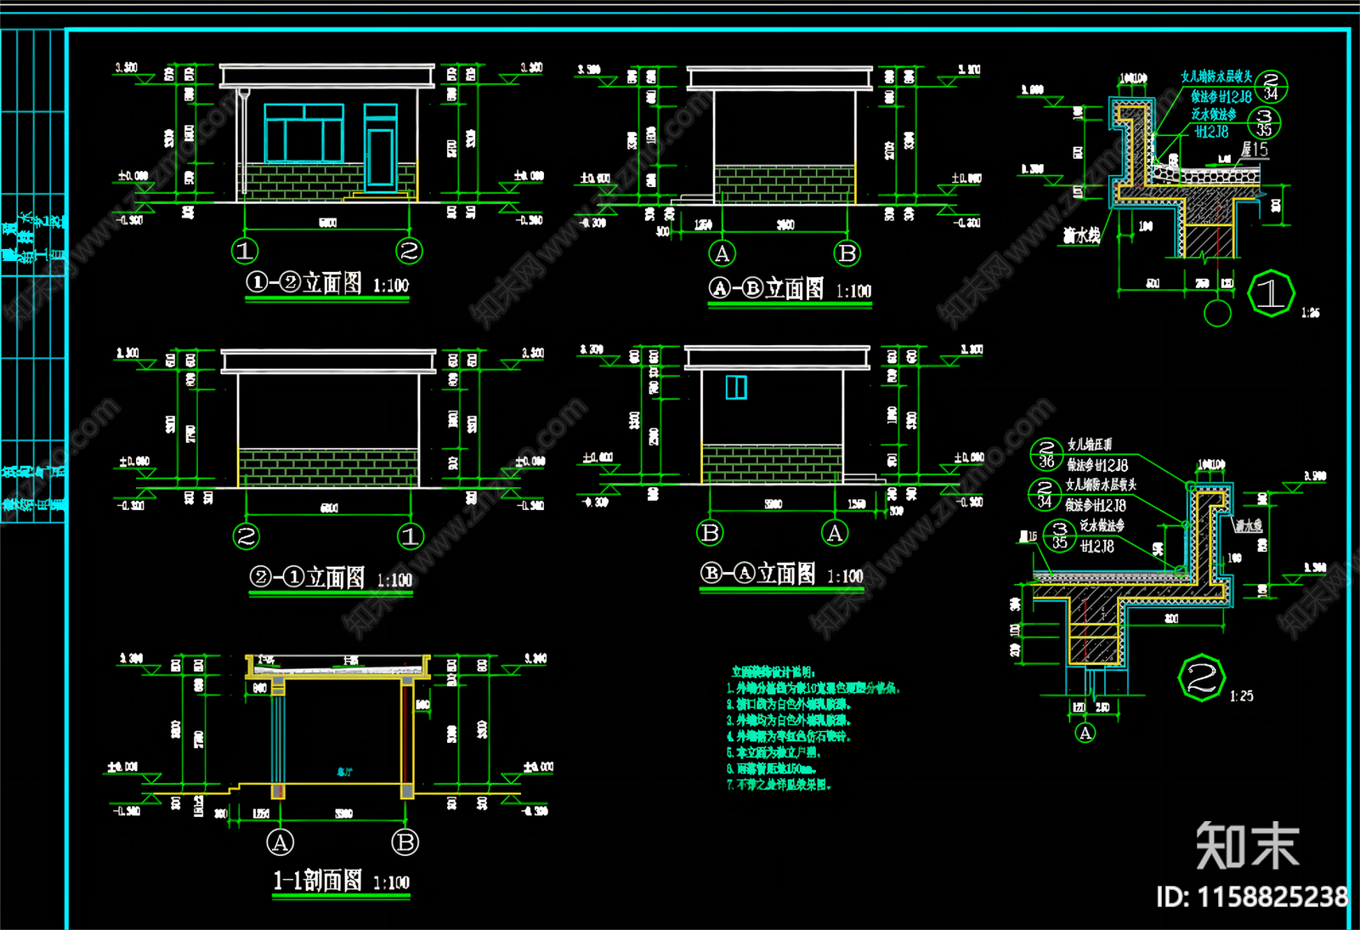This screenshot has width=1360, height=930.
Task: Click the 1:100 scale of 1-1剖面图
Action: 391,883
